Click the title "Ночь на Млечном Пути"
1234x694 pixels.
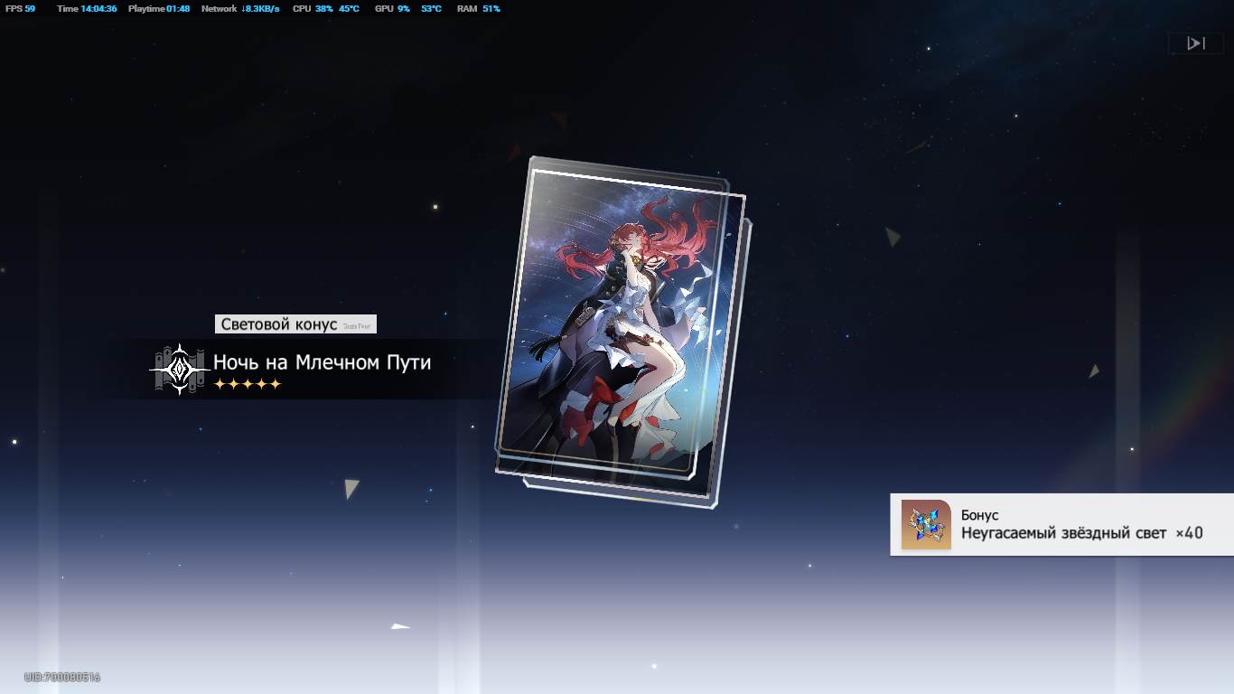[x=323, y=362]
